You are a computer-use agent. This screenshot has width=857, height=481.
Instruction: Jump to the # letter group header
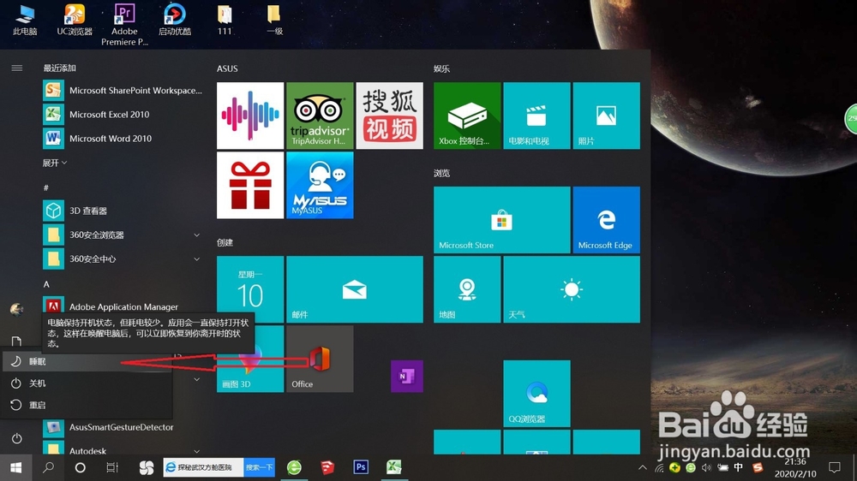tap(46, 187)
